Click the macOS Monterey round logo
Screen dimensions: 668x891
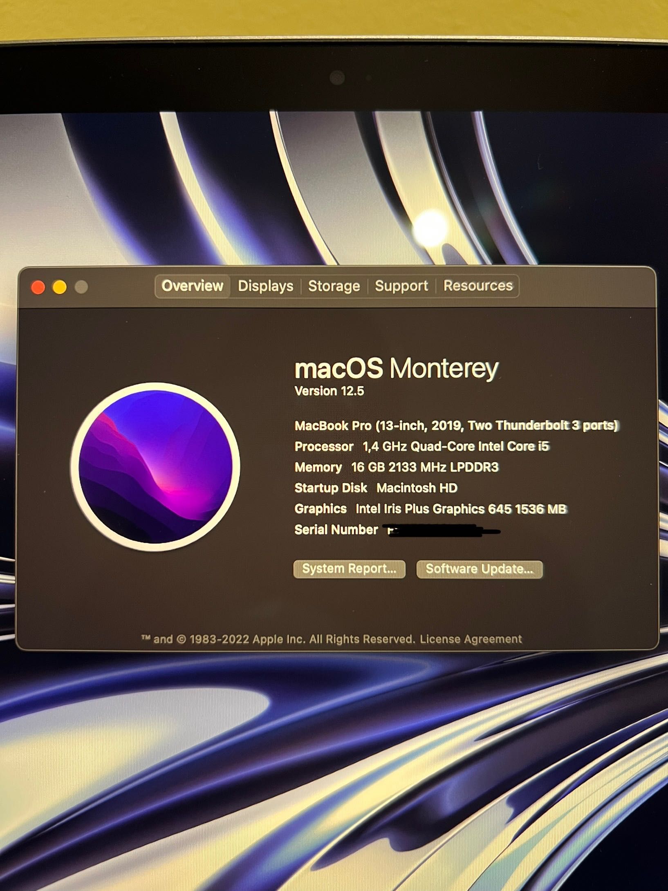(155, 466)
